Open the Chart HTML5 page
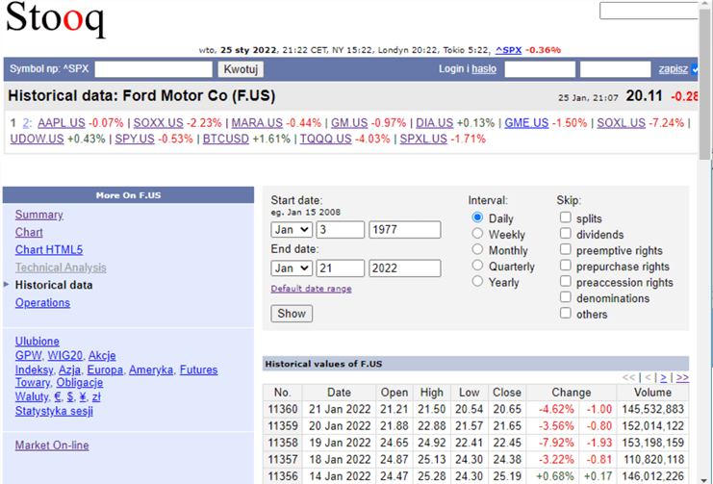The image size is (713, 484). click(49, 250)
